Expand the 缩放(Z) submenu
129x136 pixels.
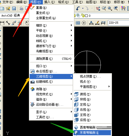[52, 25]
